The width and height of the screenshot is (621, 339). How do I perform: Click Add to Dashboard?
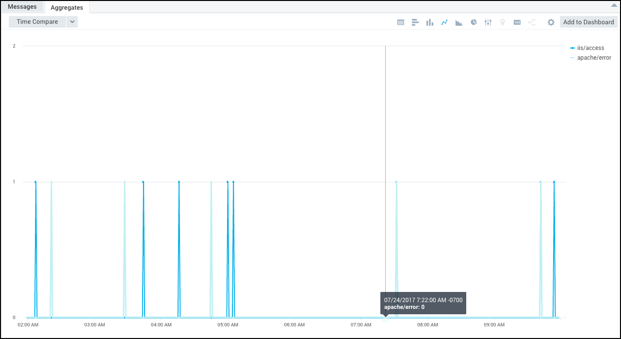tap(588, 22)
